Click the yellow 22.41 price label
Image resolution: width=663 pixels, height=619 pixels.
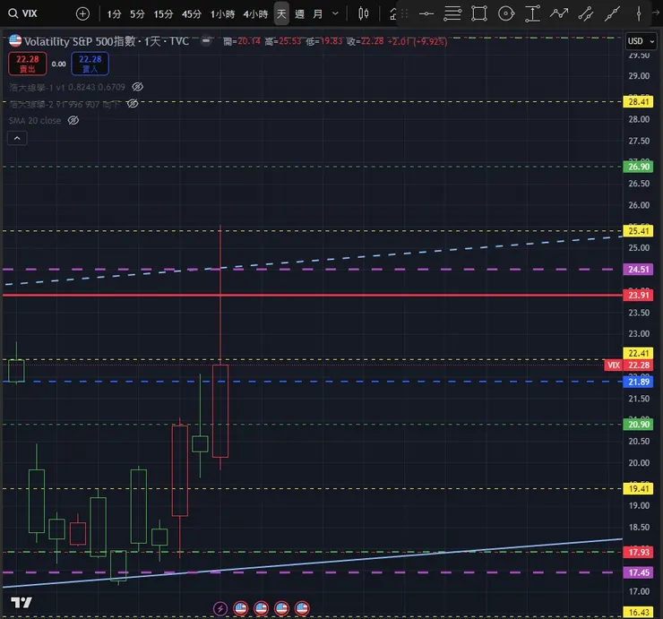point(638,353)
